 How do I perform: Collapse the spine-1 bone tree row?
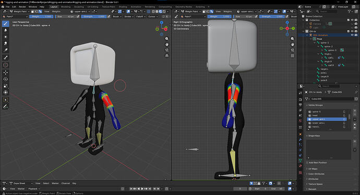coord(315,42)
